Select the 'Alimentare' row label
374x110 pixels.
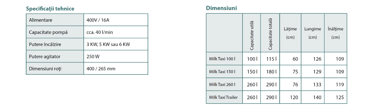pyautogui.click(x=55, y=20)
